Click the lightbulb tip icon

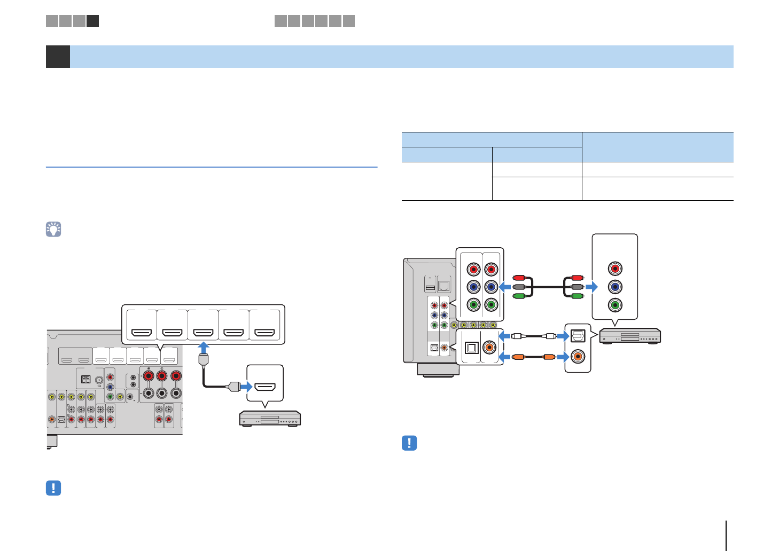pos(53,230)
